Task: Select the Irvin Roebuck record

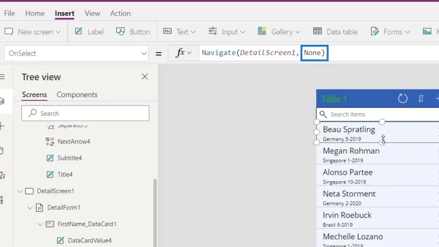Action: coord(378,218)
